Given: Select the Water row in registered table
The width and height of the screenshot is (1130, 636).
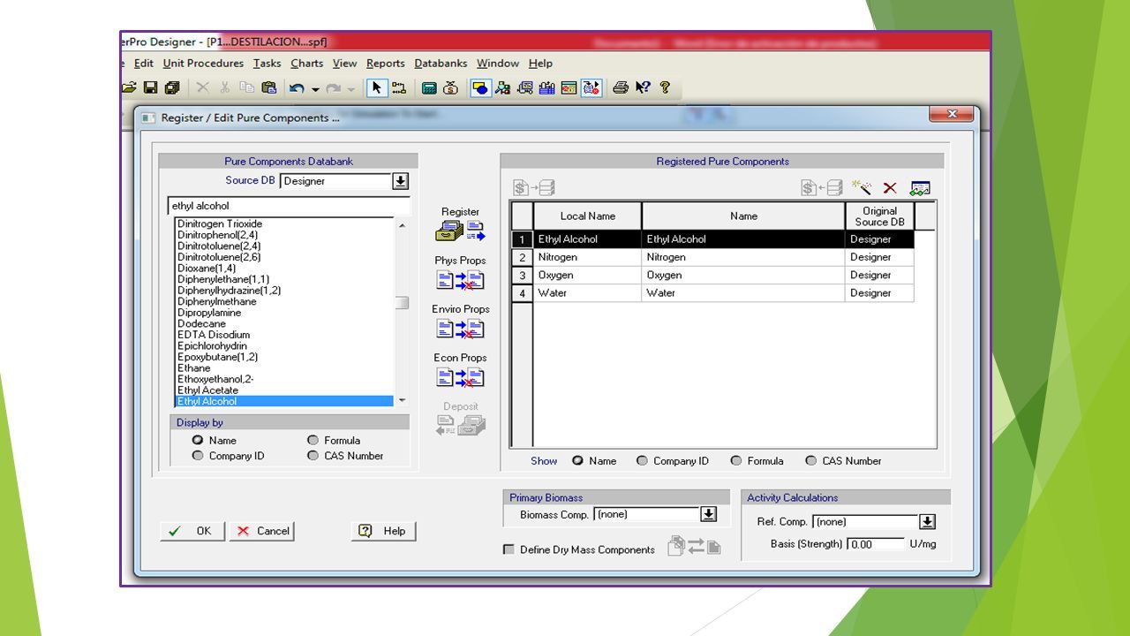Looking at the screenshot, I should [712, 292].
